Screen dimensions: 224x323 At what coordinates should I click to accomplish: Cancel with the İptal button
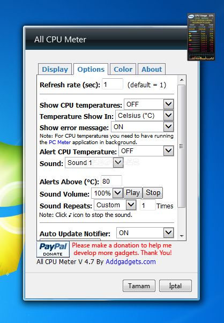pos(175,286)
